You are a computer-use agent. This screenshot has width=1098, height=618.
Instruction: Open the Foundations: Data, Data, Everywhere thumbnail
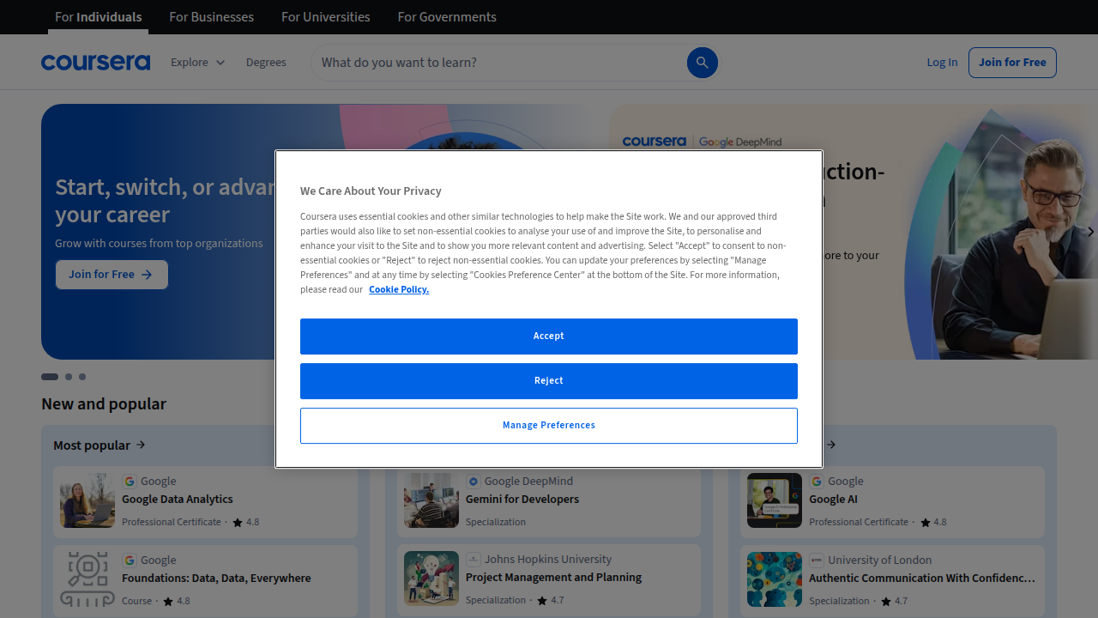tap(87, 579)
